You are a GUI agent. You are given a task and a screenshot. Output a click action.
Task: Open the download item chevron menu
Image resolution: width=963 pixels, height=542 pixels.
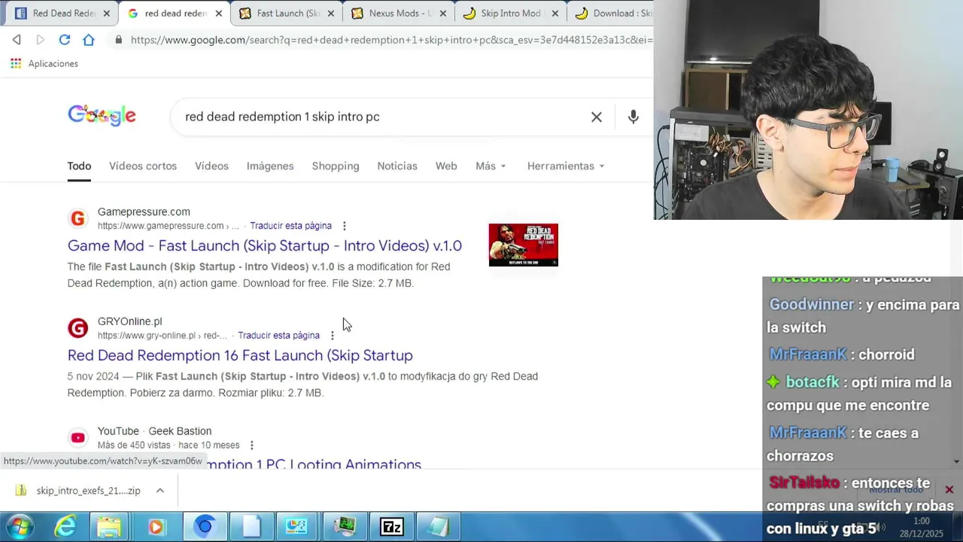160,491
